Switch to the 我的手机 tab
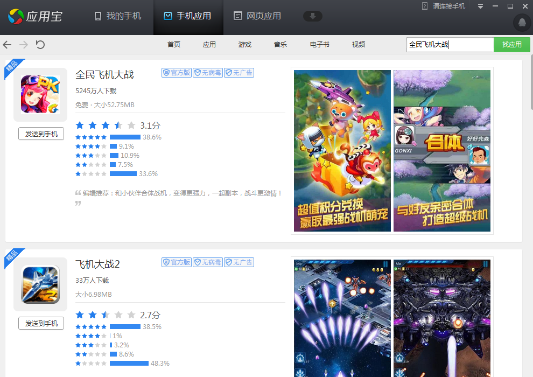This screenshot has width=533, height=377. tap(117, 16)
